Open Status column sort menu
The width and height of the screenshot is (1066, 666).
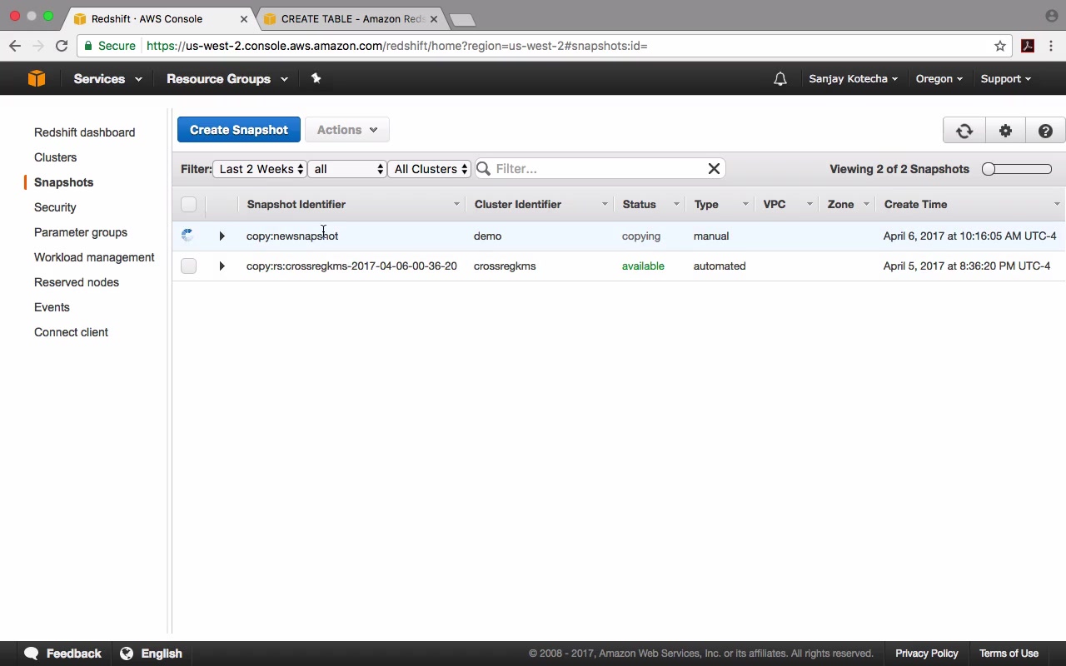(676, 204)
